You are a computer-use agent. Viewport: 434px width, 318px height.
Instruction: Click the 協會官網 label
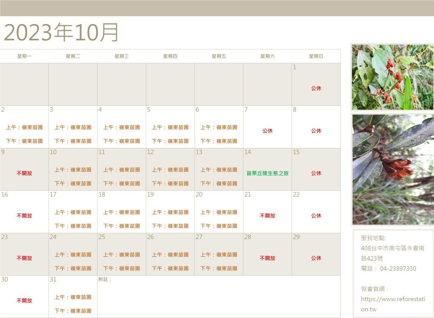pyautogui.click(x=375, y=289)
